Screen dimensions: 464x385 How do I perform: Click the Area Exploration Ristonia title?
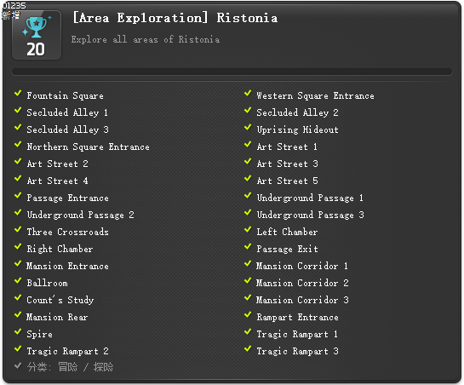click(x=175, y=18)
